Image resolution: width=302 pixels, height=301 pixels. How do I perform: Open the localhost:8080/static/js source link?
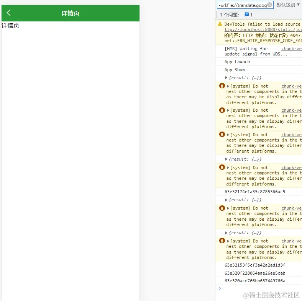click(263, 29)
